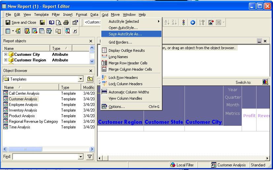
Task: Click the Sort Descending Z-A icon
Action: pyautogui.click(x=174, y=22)
